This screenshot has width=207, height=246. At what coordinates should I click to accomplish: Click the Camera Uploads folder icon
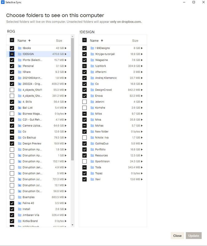click(20, 125)
